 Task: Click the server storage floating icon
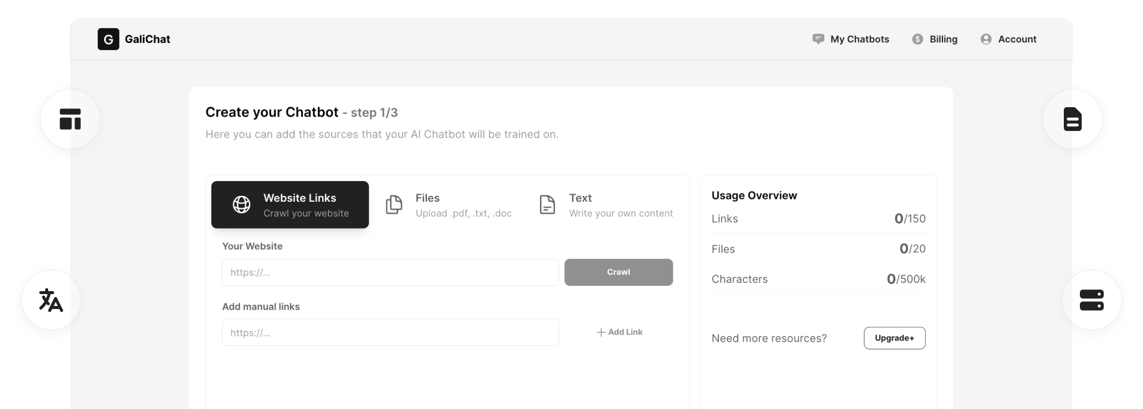click(x=1092, y=300)
